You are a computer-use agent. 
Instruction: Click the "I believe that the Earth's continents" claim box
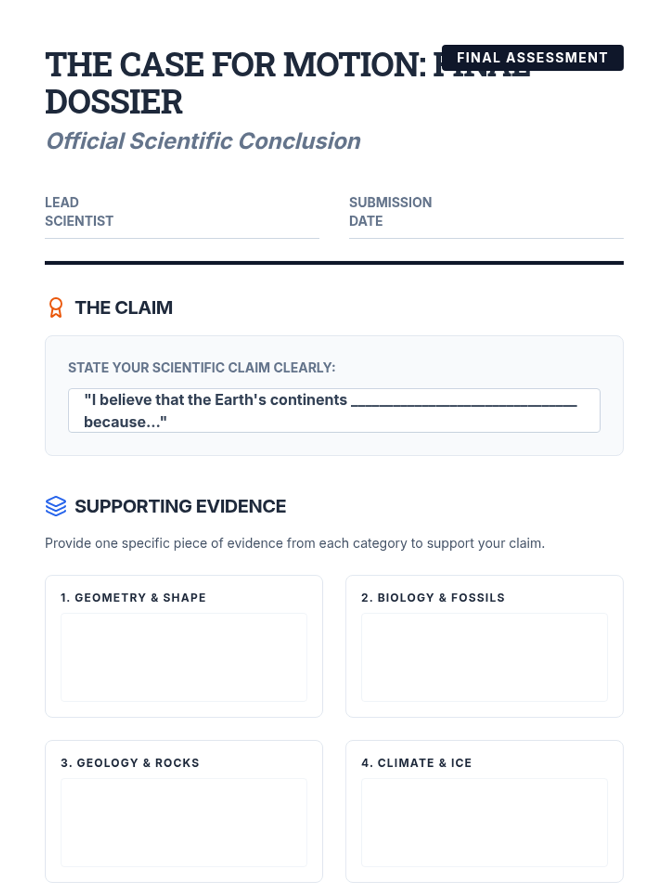tap(334, 410)
